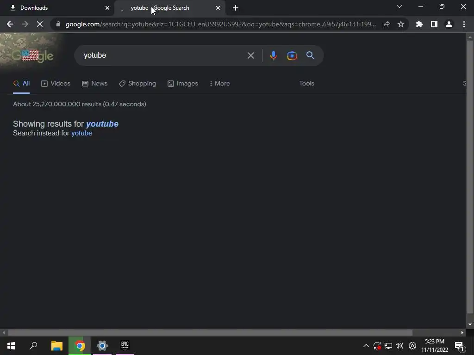
Task: Click the horizontal scrollbar thumb
Action: (x=210, y=333)
